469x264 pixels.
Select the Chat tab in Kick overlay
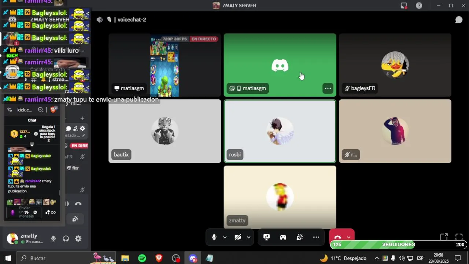(x=32, y=120)
